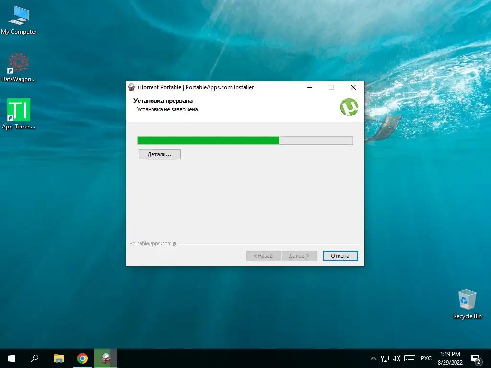
Task: Select the Recycle Bin desktop icon
Action: [467, 304]
